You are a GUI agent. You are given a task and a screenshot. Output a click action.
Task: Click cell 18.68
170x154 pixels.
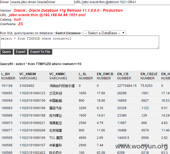pos(101,101)
